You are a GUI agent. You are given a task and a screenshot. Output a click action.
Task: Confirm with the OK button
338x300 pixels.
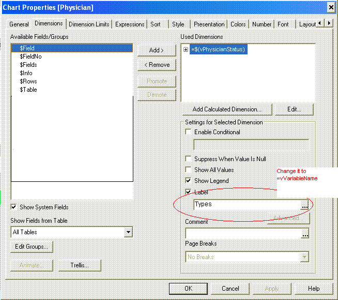pos(189,289)
